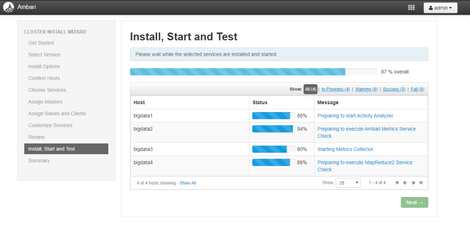The height and width of the screenshot is (248, 470).
Task: Open 'Preparing to execute Ambari Metrics Service Check'
Action: (x=366, y=132)
